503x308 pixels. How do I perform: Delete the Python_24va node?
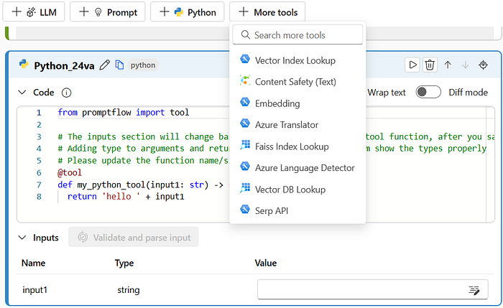click(430, 65)
